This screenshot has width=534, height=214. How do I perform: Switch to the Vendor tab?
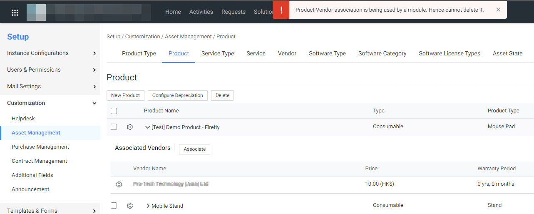pyautogui.click(x=287, y=53)
